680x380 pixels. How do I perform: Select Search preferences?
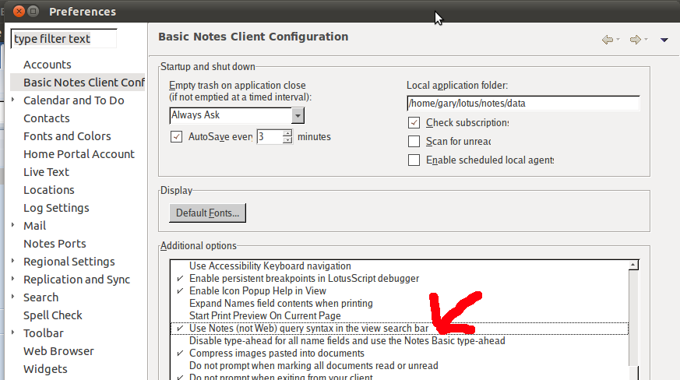tap(41, 297)
